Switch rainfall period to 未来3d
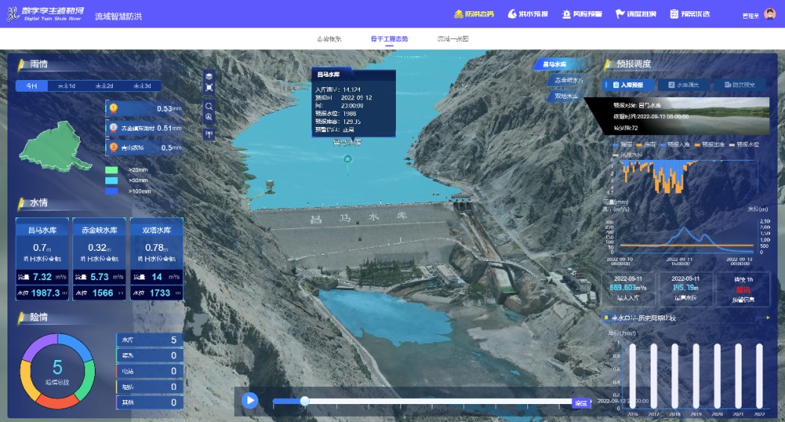Image resolution: width=785 pixels, height=422 pixels. pos(142,86)
